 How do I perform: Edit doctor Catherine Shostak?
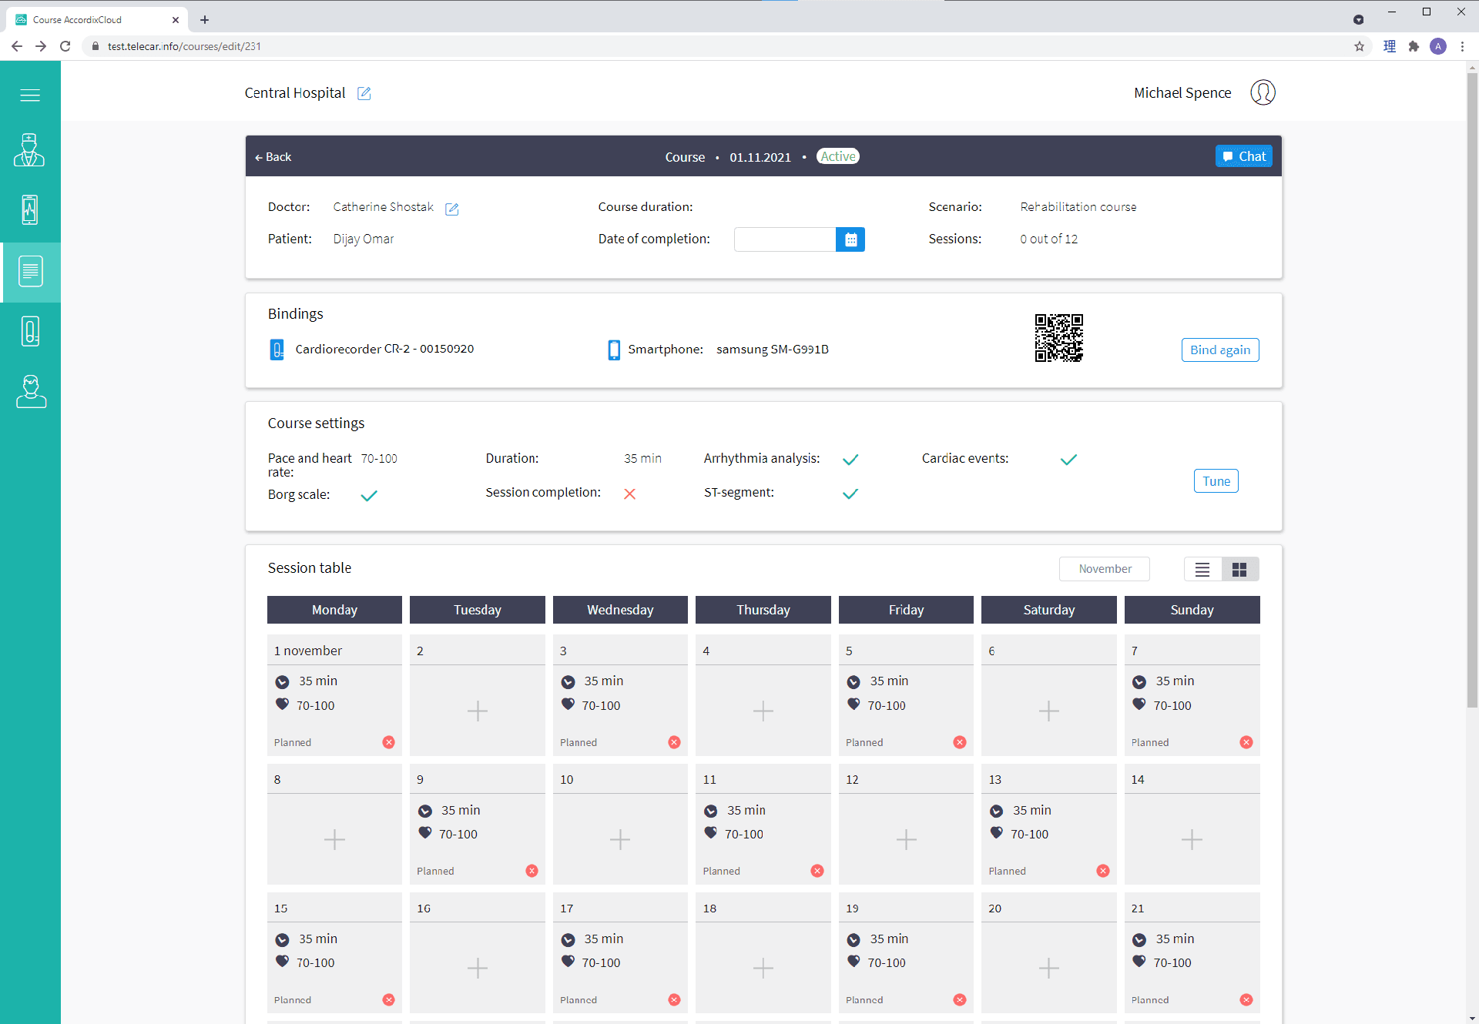452,209
